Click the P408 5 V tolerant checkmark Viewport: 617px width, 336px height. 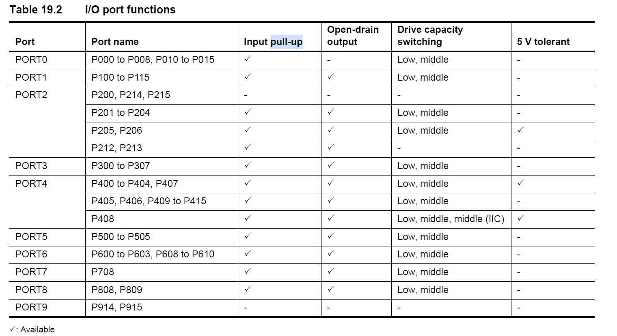point(521,218)
